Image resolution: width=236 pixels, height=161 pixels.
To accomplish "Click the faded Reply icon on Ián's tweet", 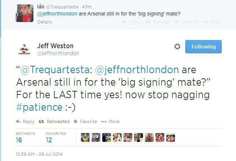I will pyautogui.click(x=124, y=22).
